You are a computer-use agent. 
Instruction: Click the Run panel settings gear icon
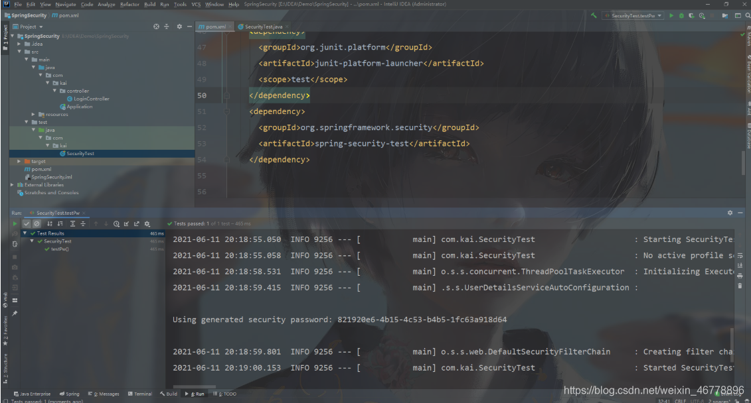(147, 223)
